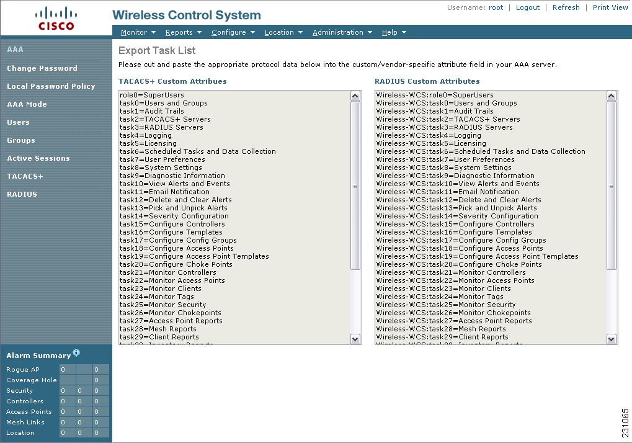Viewport: 632px width, 443px height.
Task: Open the Location menu
Action: point(279,32)
